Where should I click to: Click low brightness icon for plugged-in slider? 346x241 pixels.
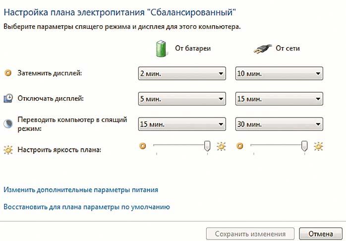[x=240, y=146]
